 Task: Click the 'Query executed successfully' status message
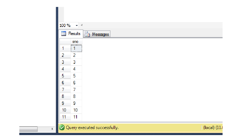[x=92, y=128]
